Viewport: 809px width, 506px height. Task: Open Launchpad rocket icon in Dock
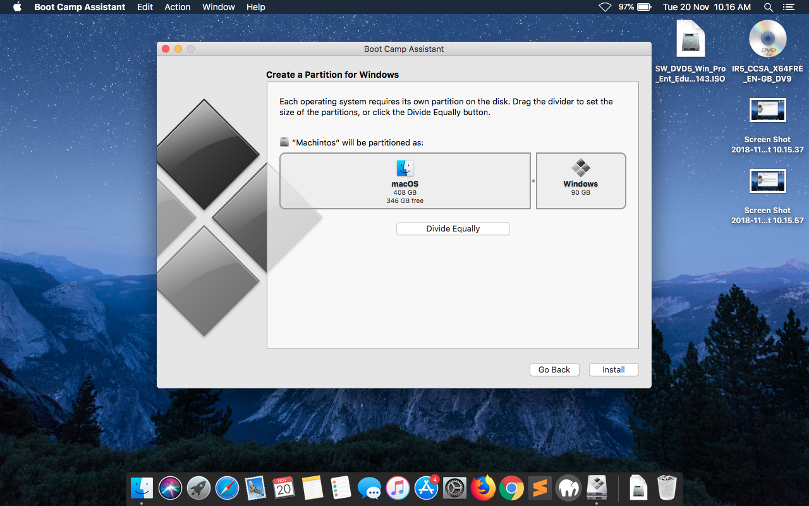click(x=199, y=488)
